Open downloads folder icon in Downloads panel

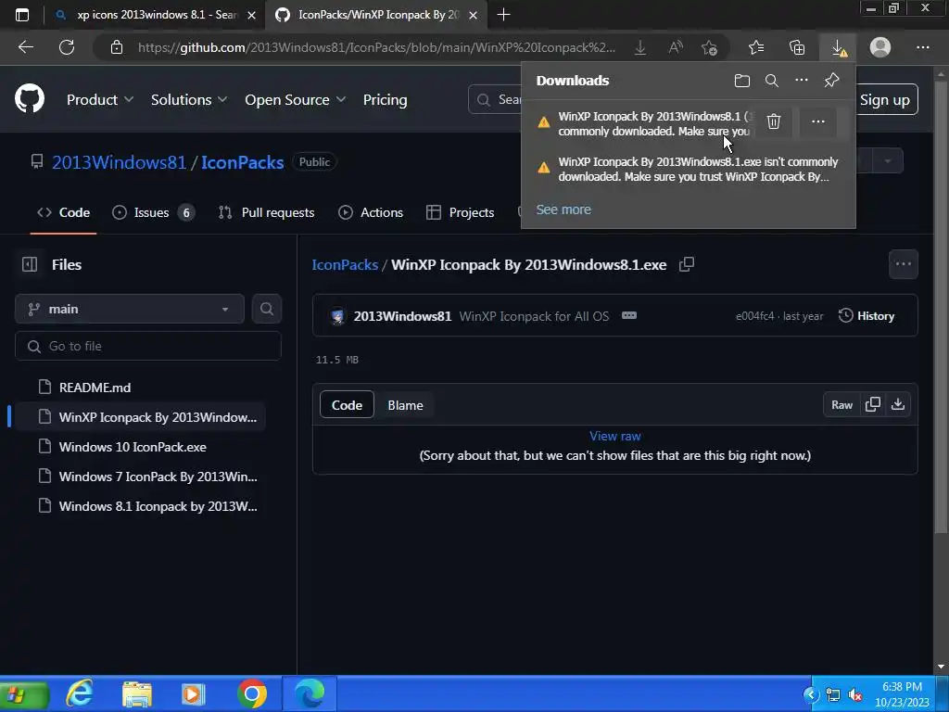tap(742, 81)
